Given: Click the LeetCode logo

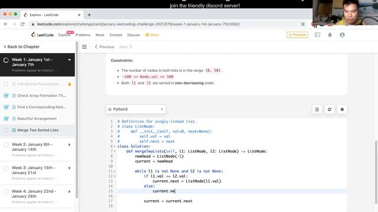Looking at the screenshot, I should [x=42, y=35].
